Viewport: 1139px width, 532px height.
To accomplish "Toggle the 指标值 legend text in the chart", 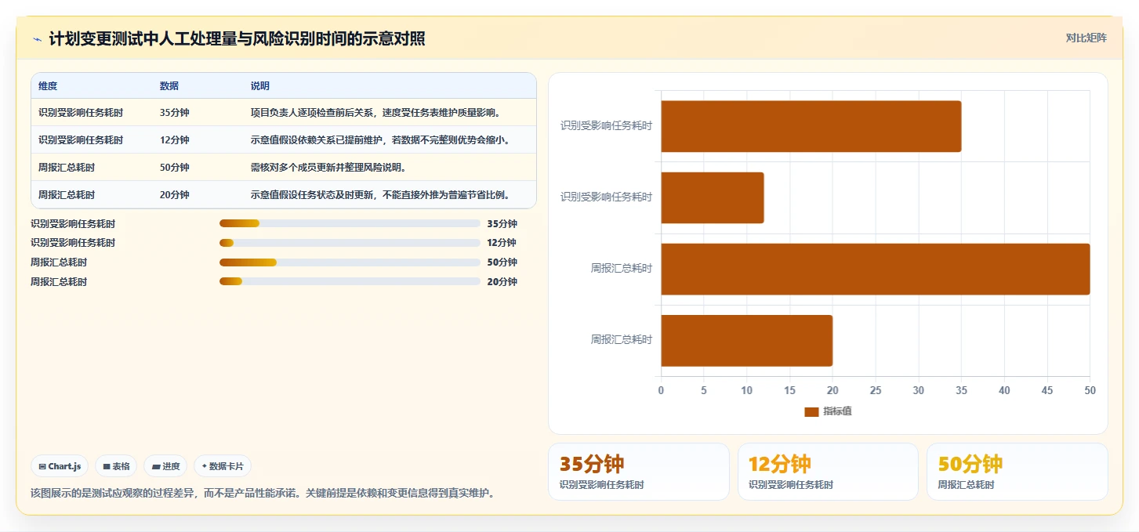I will coord(837,411).
